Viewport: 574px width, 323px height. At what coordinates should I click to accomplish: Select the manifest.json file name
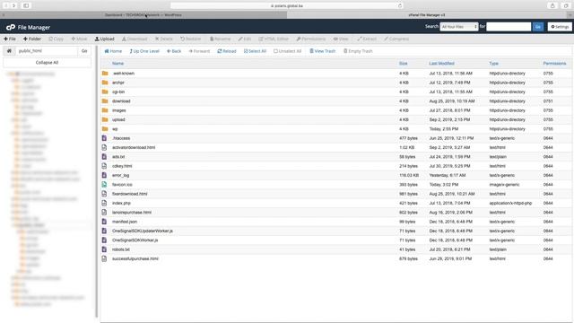click(125, 222)
